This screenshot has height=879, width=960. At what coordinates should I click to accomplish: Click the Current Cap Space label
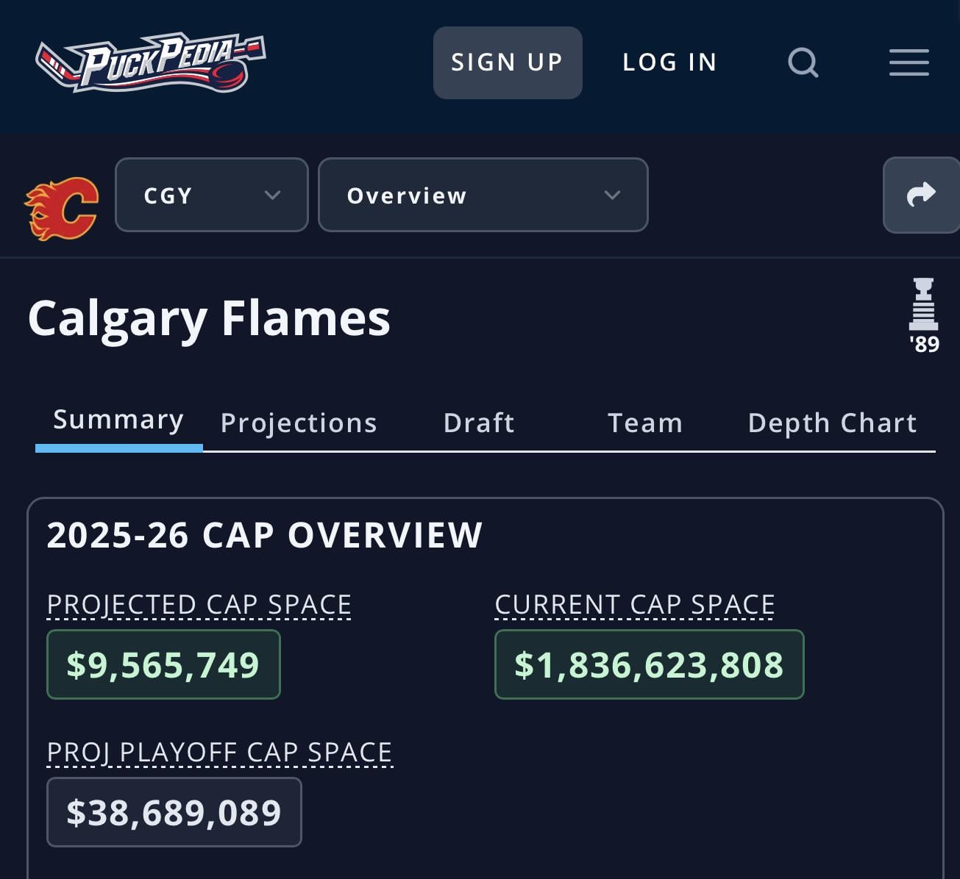click(634, 605)
